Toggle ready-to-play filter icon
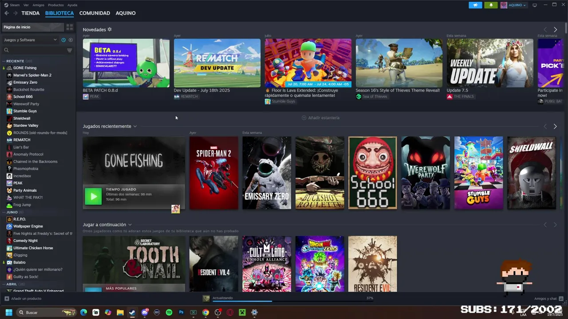This screenshot has height=319, width=568. [71, 40]
